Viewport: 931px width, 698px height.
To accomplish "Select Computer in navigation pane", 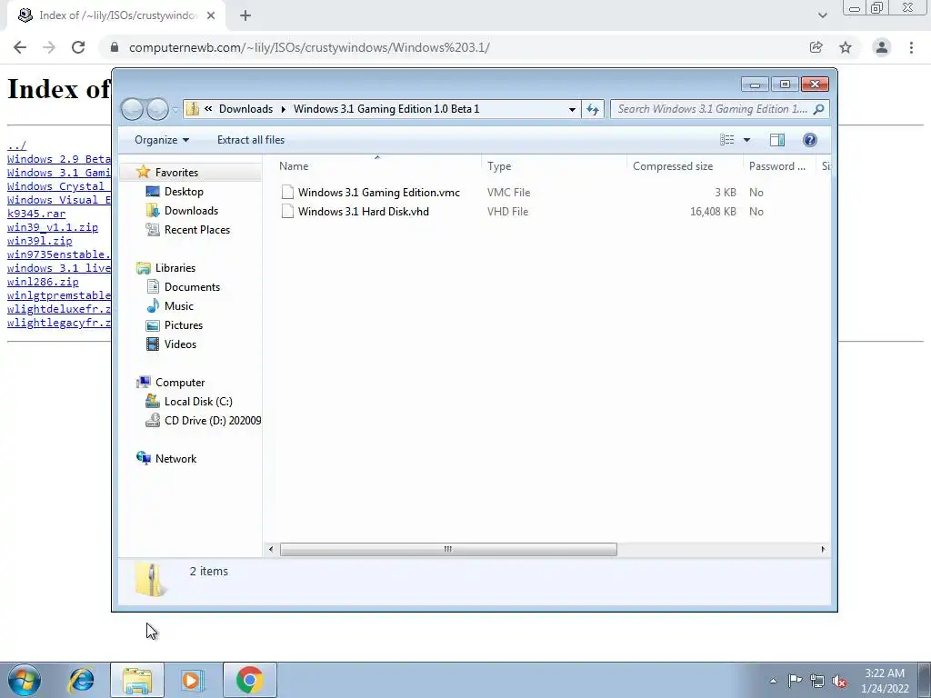I will [x=180, y=383].
